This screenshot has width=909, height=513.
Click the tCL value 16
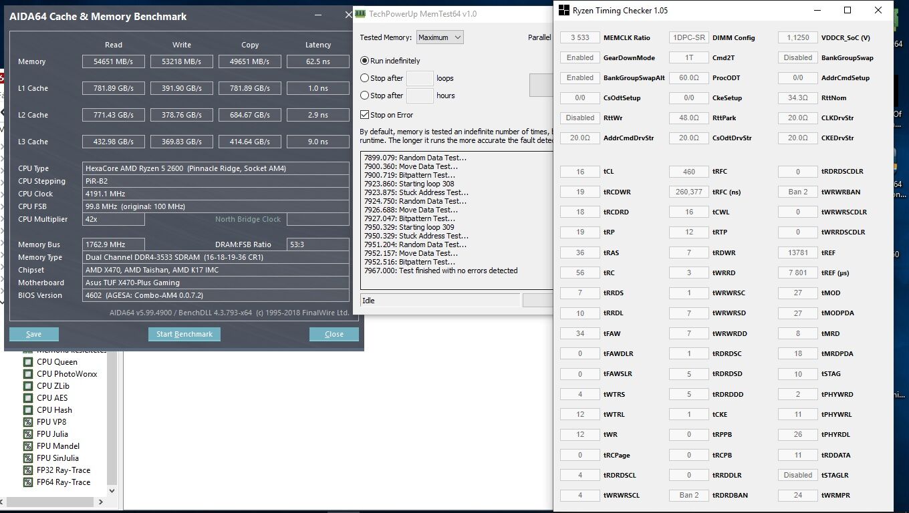point(580,172)
